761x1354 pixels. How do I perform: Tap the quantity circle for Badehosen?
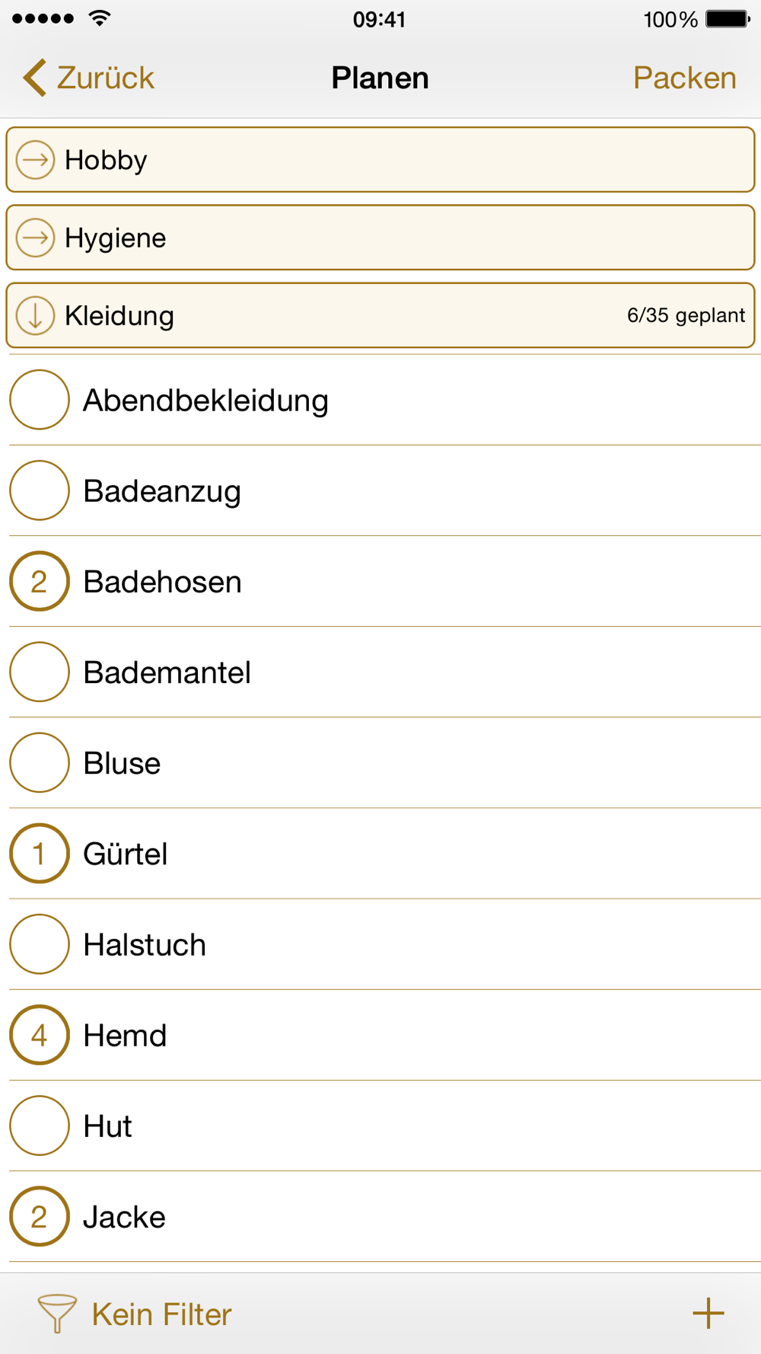40,581
